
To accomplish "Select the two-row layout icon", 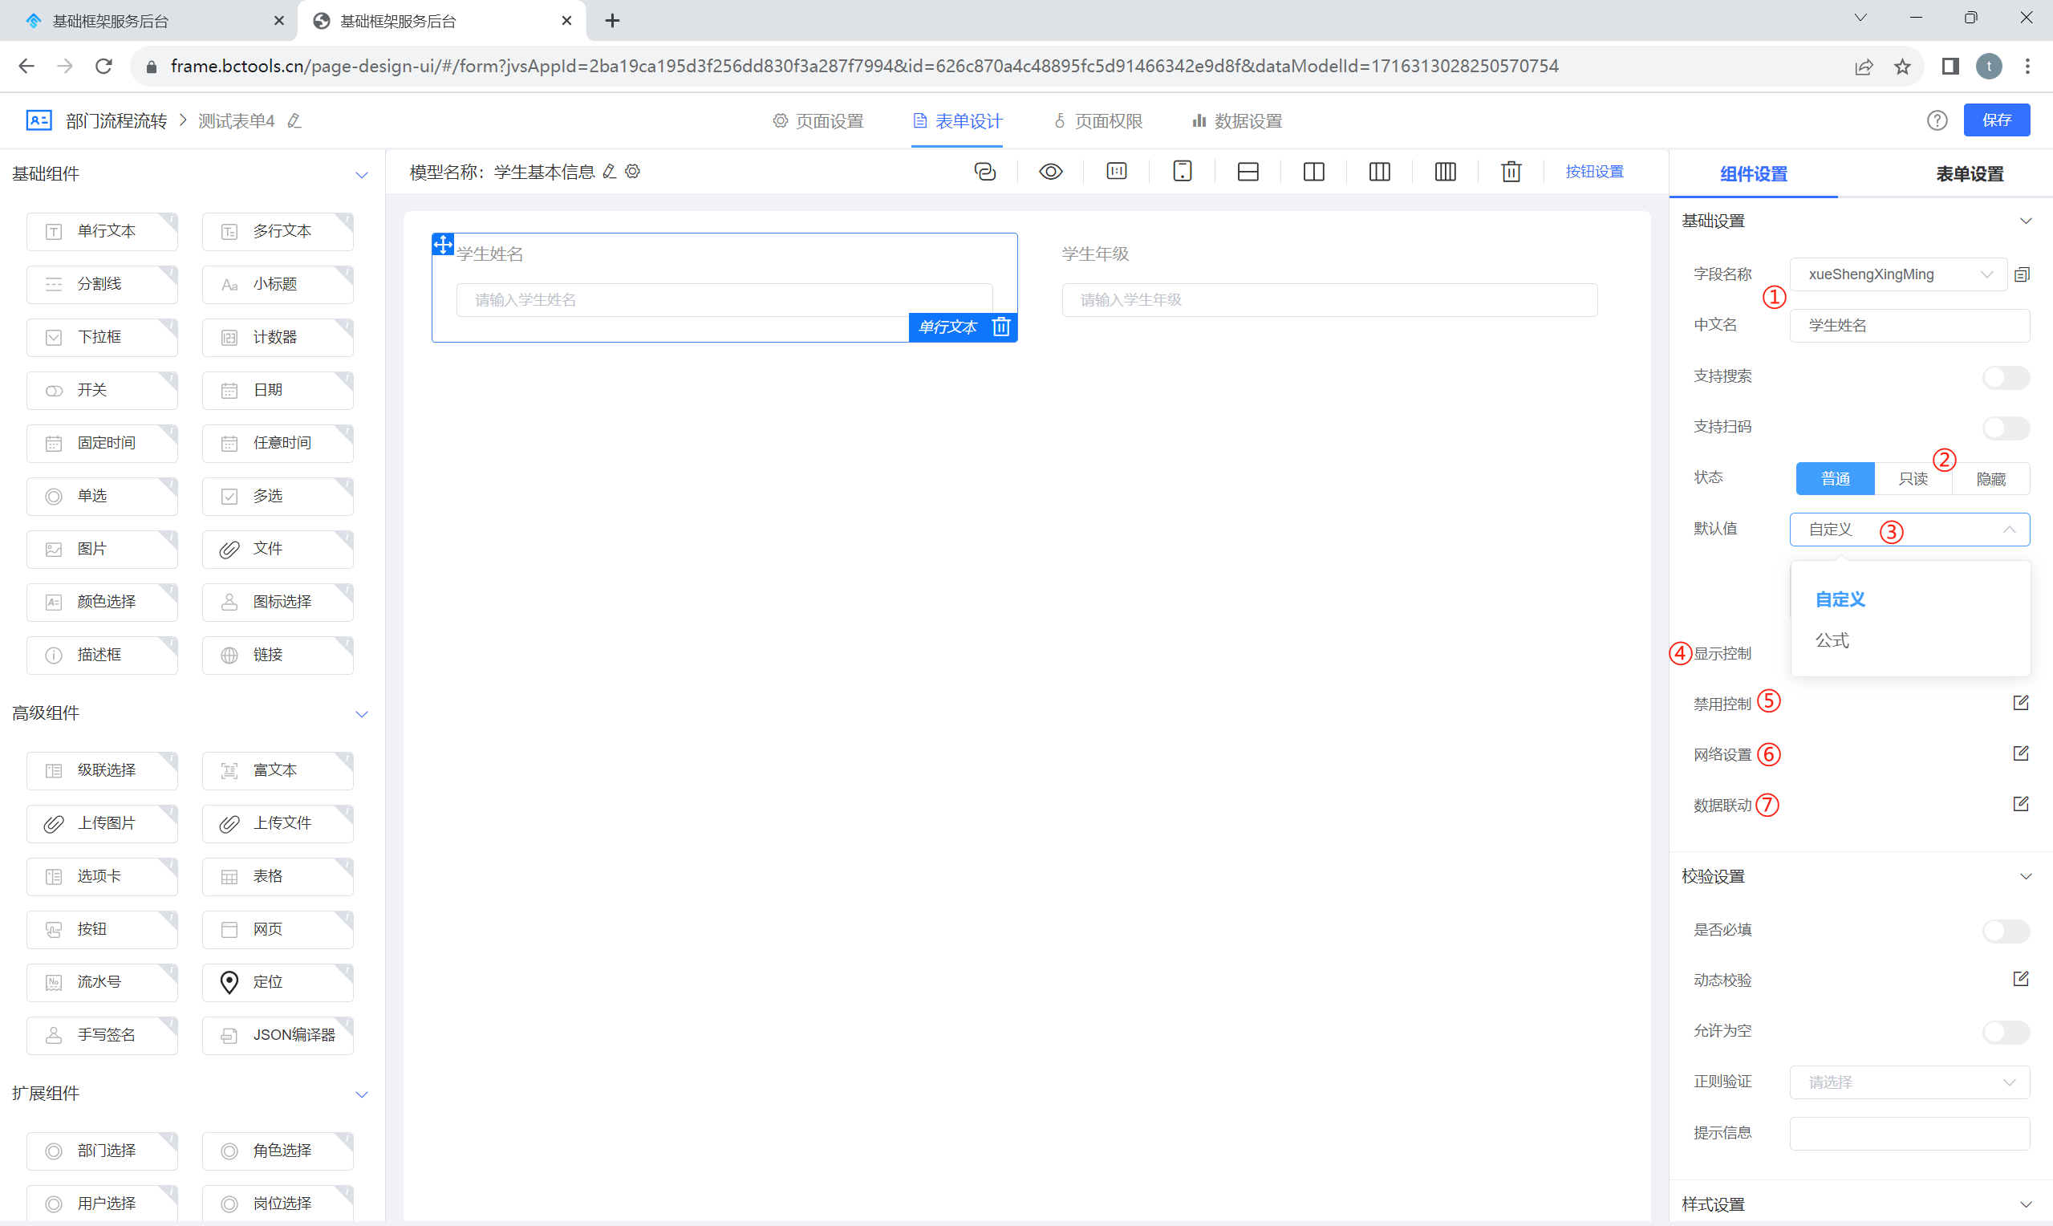I will click(x=1248, y=172).
